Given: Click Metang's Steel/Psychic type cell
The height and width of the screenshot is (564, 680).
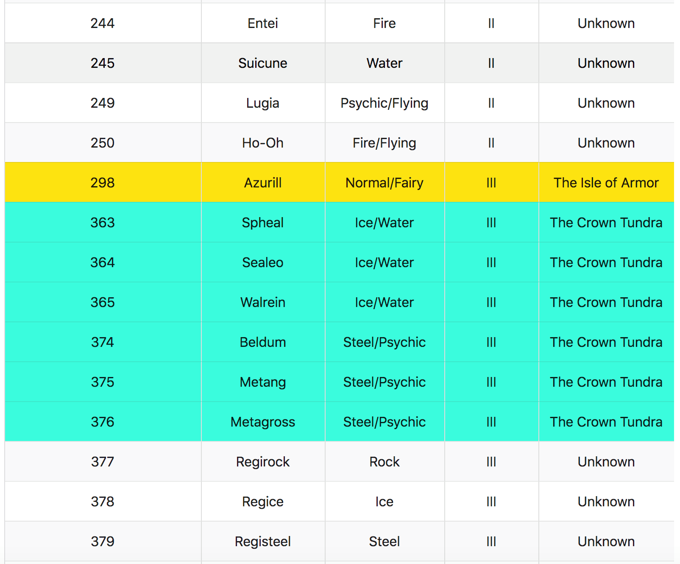Looking at the screenshot, I should pyautogui.click(x=385, y=382).
